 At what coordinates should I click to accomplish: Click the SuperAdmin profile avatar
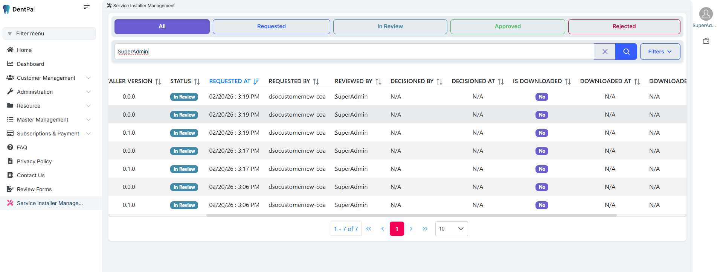(706, 14)
